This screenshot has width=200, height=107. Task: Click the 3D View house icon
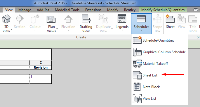[x=6, y=19]
